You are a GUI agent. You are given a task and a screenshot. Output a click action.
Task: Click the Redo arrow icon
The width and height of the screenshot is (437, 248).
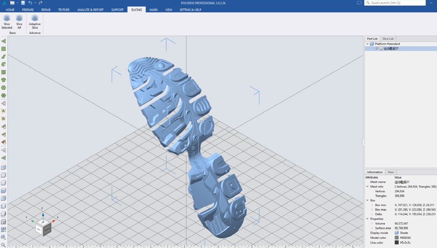tap(40, 3)
